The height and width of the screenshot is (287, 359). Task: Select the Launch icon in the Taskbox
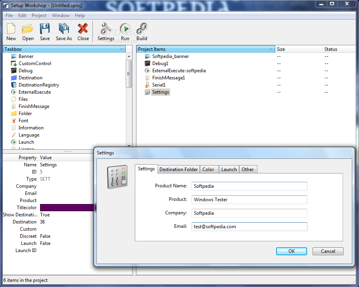click(x=14, y=142)
